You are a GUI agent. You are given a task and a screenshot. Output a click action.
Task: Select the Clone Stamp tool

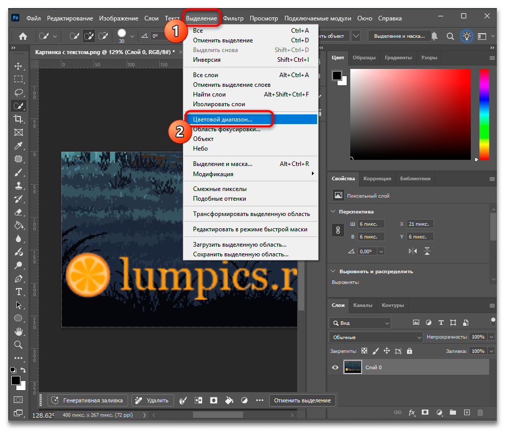tap(18, 186)
